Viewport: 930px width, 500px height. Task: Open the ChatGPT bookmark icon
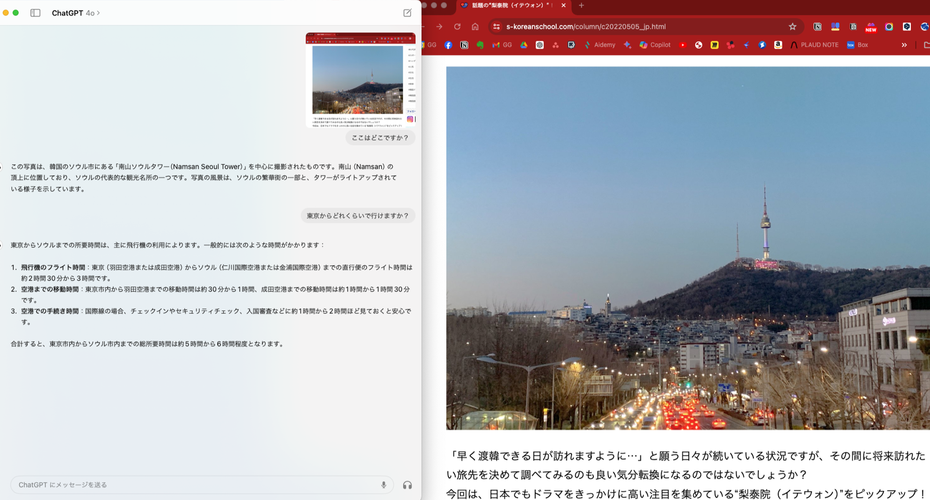[x=539, y=45]
